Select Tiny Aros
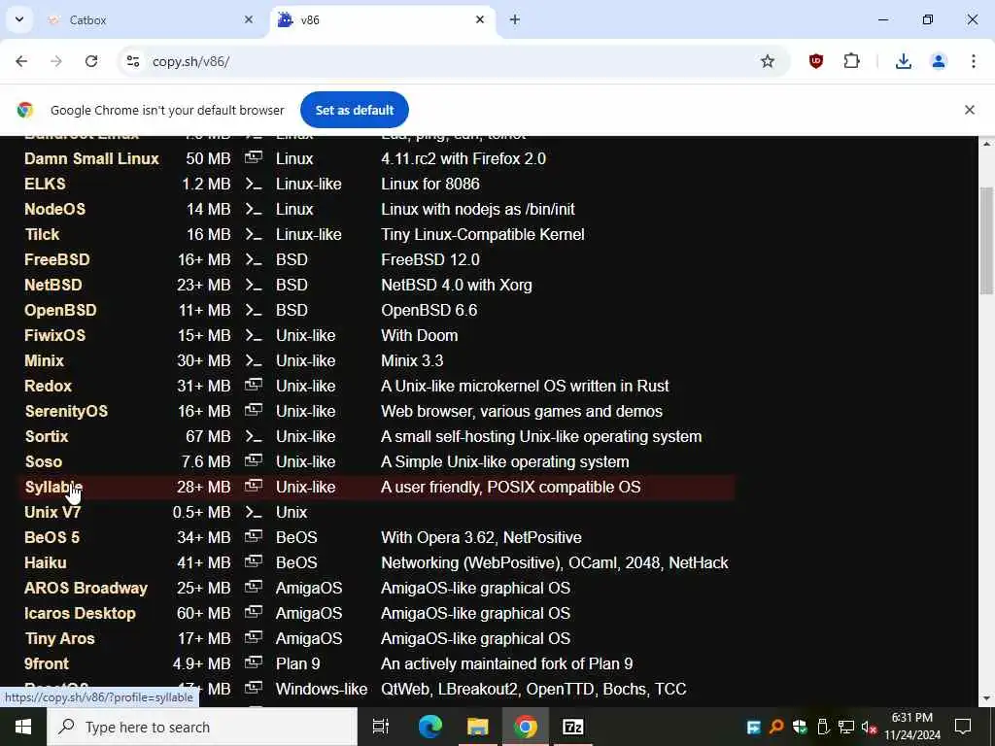This screenshot has width=995, height=746. 59,639
